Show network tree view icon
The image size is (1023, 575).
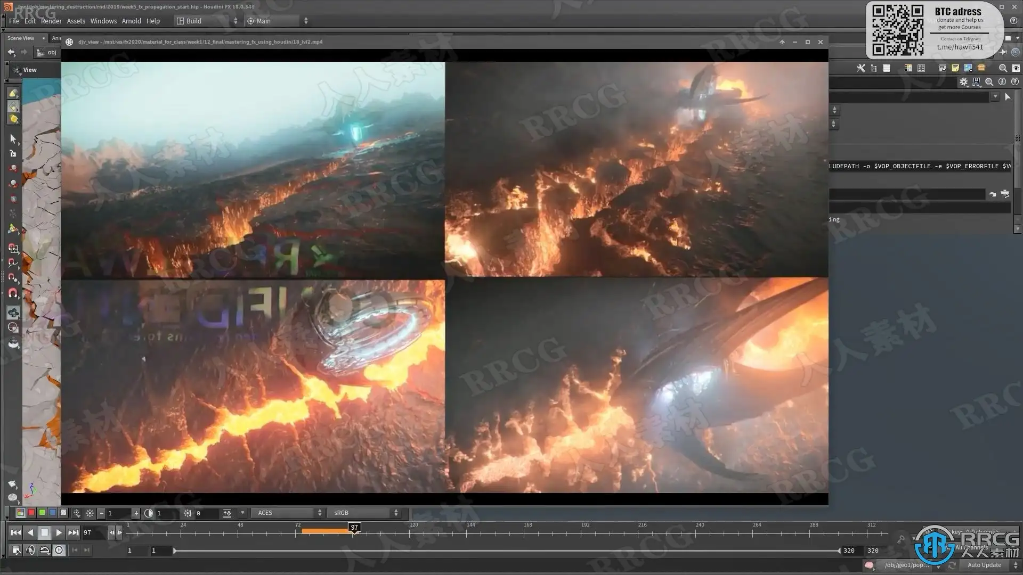click(x=874, y=68)
